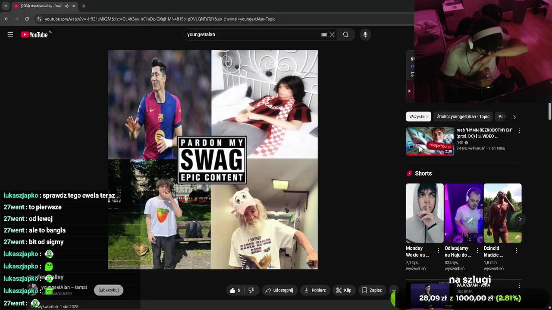Like the video with thumbs up
Viewport: 552px width, 310px height.
[x=235, y=290]
